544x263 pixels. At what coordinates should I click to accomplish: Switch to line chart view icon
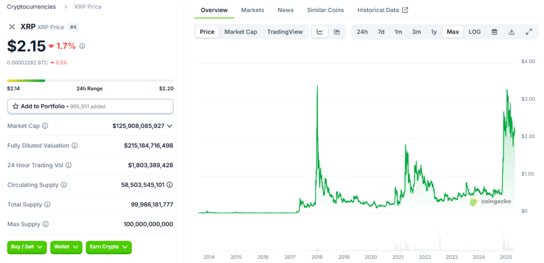(320, 32)
